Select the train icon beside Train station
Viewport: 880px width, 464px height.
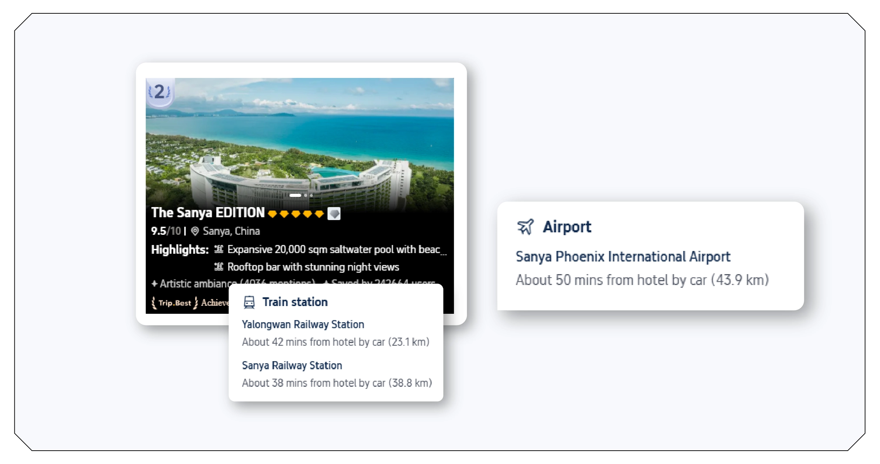[250, 301]
